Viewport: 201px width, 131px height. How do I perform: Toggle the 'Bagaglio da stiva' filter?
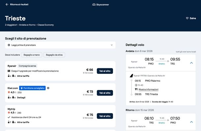click(54, 55)
